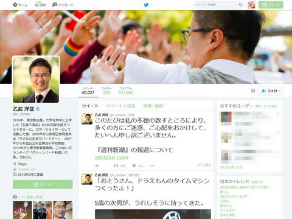The image size is (292, 219).
Task: Open Messages (メッセージ) from top bar
Action: [x=63, y=5]
